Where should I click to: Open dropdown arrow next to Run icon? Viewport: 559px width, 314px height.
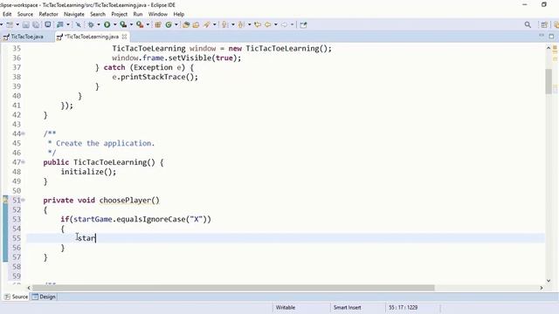pyautogui.click(x=114, y=24)
